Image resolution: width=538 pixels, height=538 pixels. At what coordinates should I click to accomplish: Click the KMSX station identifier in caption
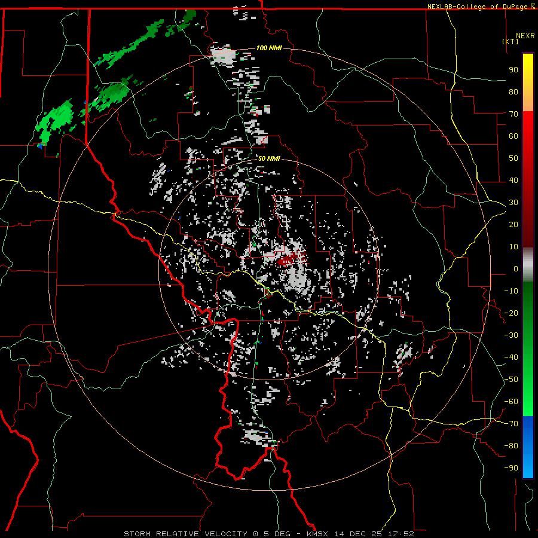(x=319, y=534)
